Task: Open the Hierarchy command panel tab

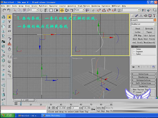Action: pyautogui.click(x=141, y=16)
